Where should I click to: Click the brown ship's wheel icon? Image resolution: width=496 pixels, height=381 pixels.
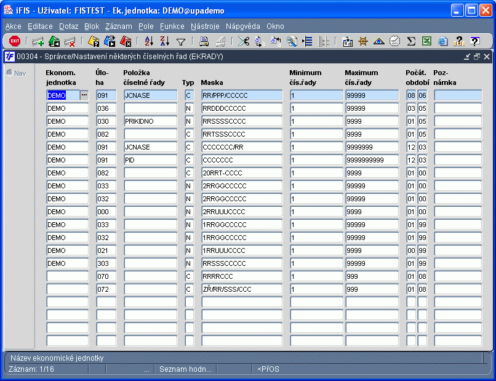coord(363,41)
